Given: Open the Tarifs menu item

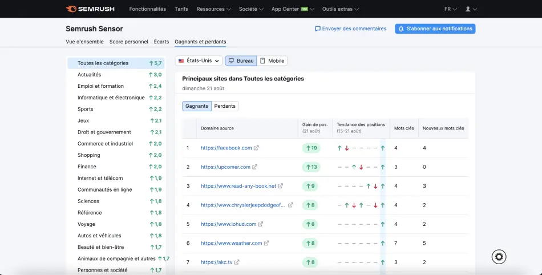Looking at the screenshot, I should [x=181, y=9].
